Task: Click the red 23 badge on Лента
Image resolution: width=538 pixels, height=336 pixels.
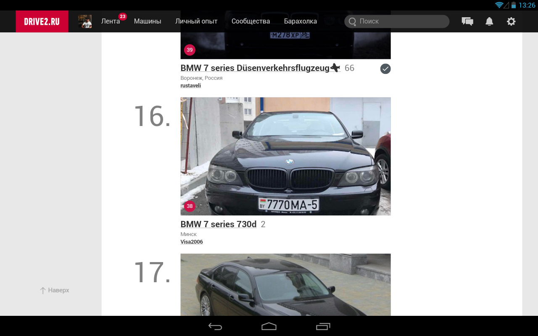Action: pos(122,17)
